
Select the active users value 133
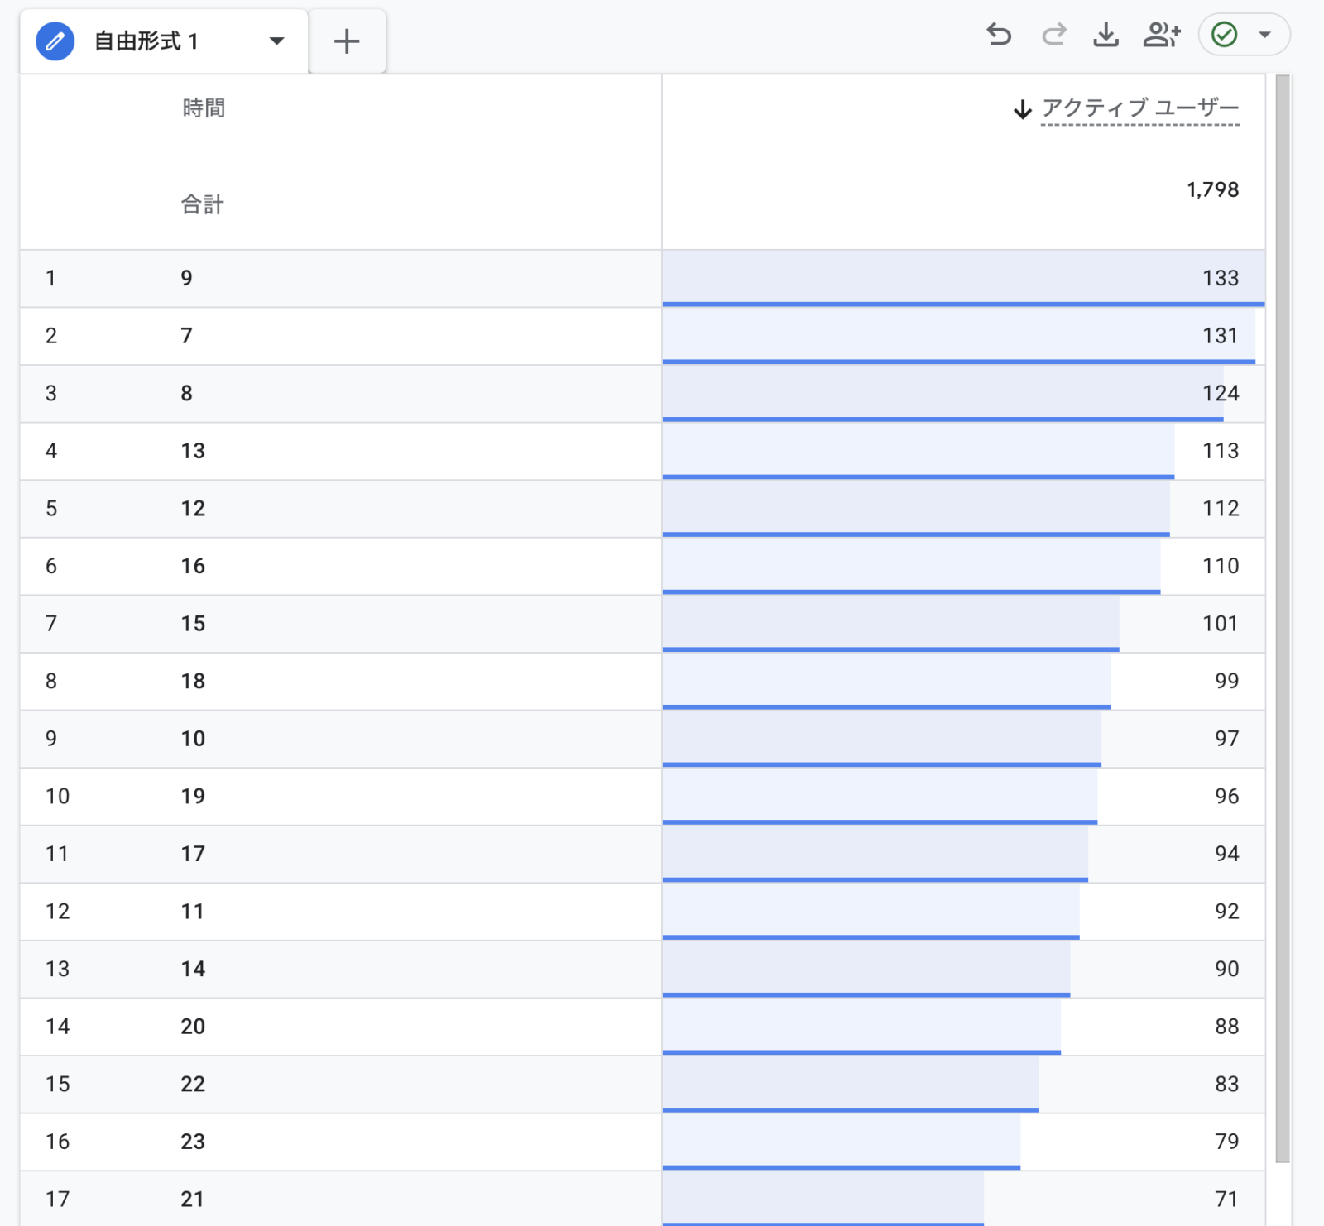click(1221, 278)
